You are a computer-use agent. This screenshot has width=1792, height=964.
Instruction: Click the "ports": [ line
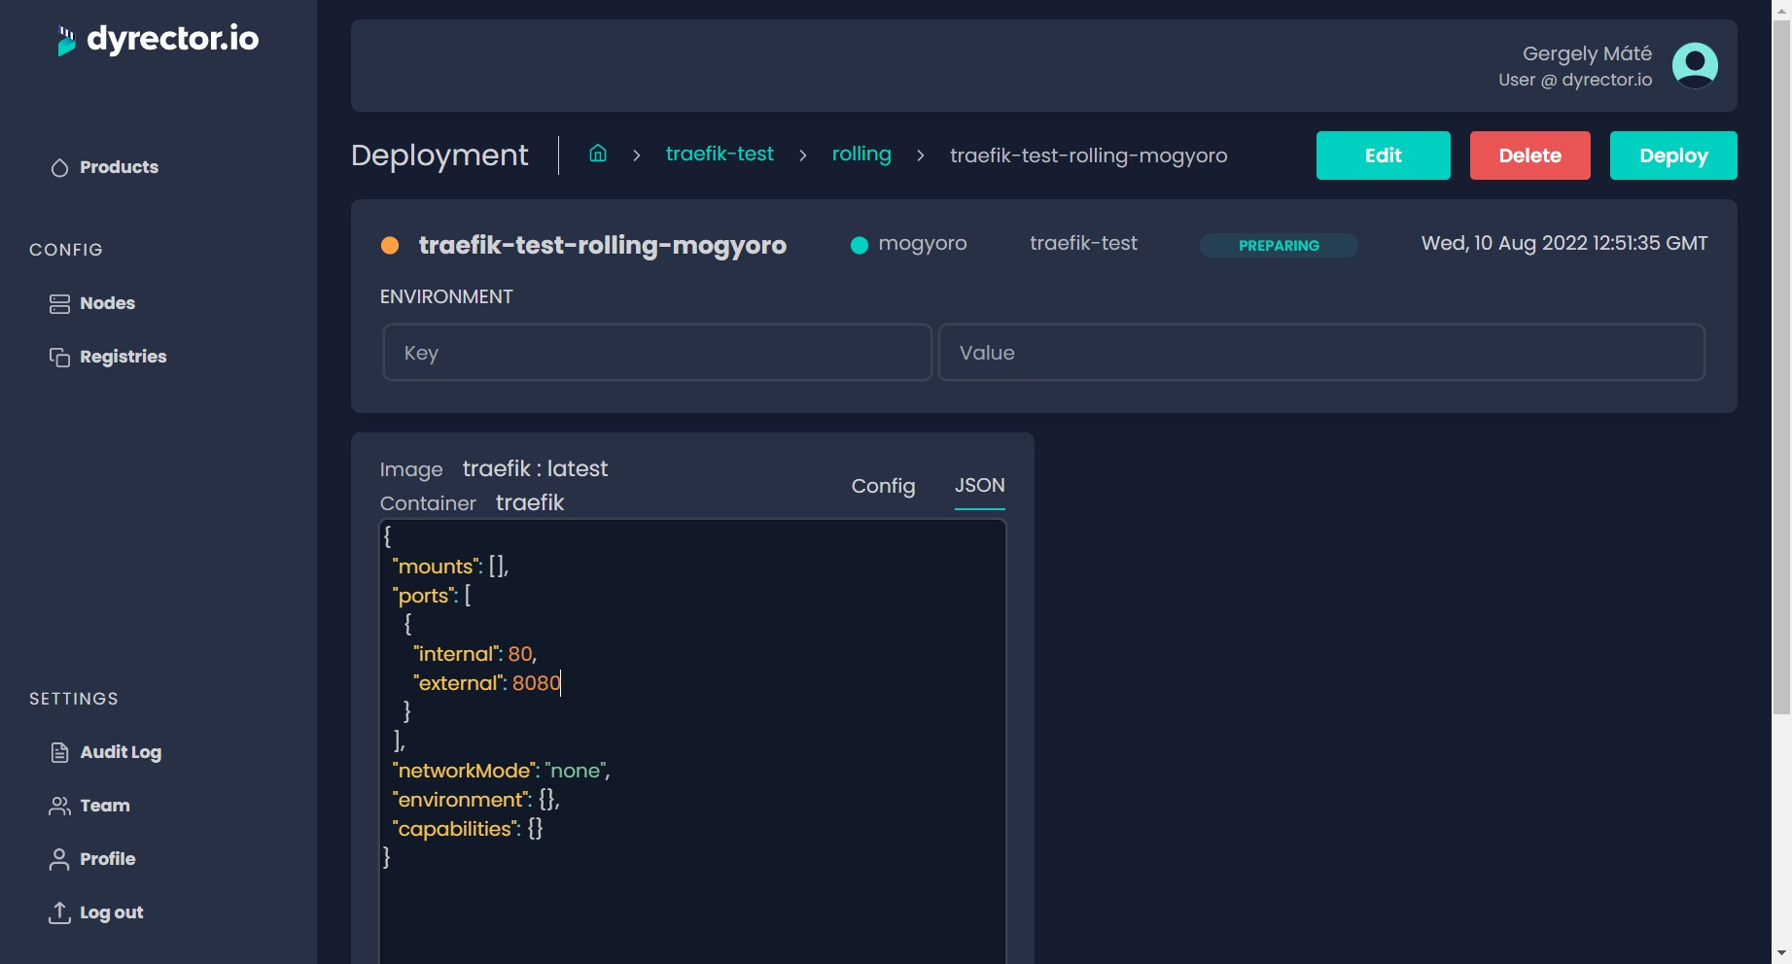pos(432,596)
